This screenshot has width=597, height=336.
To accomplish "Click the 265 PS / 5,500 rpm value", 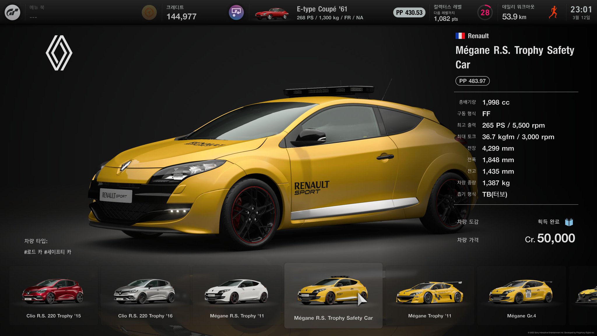I will 513,125.
